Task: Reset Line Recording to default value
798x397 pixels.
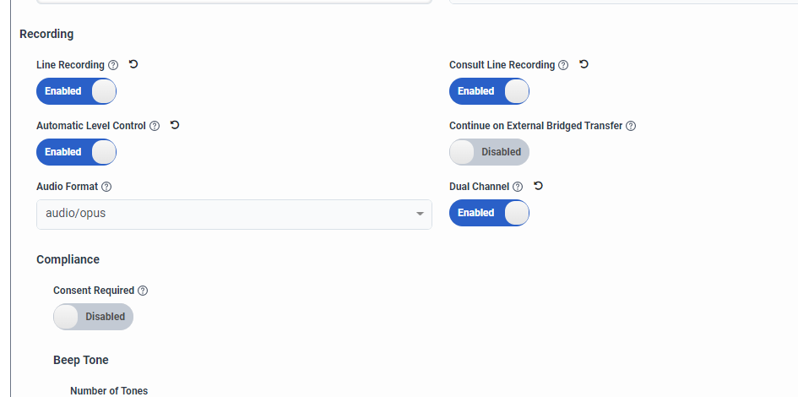Action: (133, 64)
